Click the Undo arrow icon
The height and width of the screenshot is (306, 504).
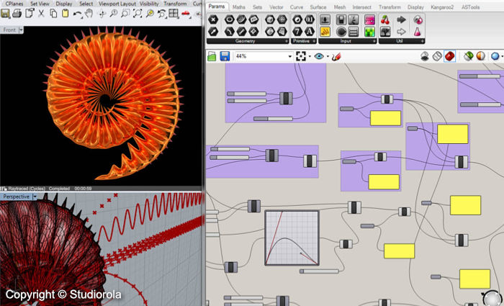77,14
